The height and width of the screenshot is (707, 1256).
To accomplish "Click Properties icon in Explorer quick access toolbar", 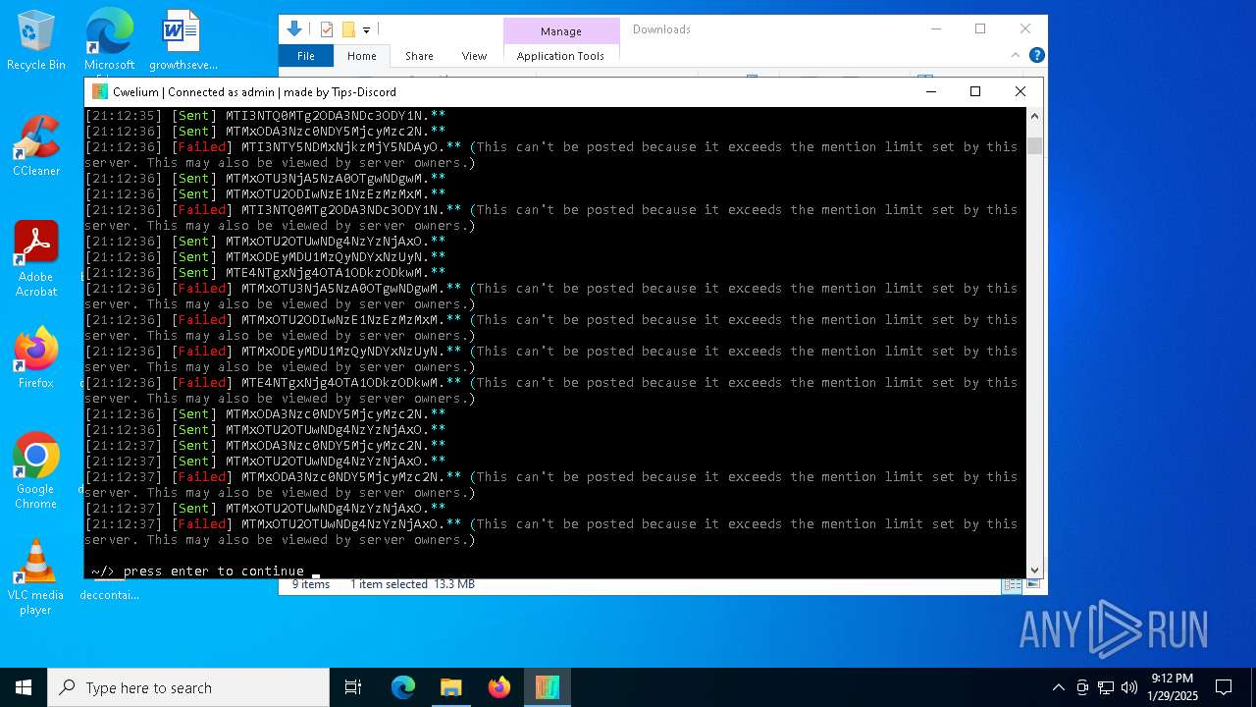I will coord(327,29).
